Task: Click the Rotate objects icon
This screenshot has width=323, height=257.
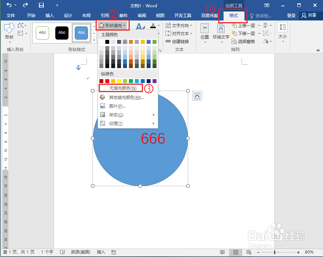Action: 266,41
